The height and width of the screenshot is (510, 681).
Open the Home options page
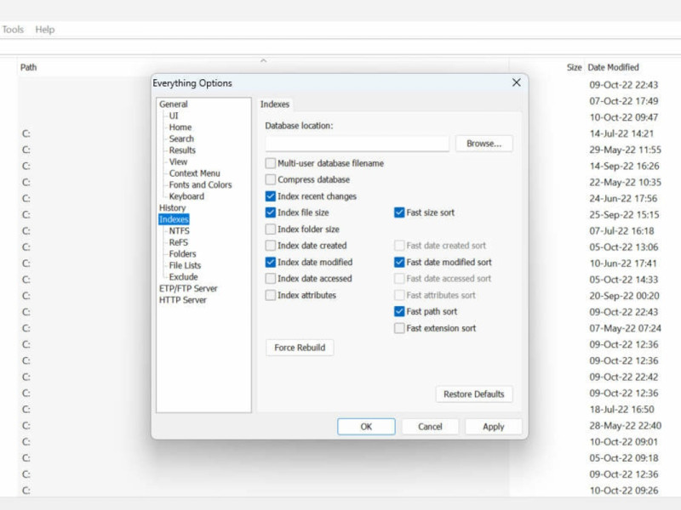(180, 127)
